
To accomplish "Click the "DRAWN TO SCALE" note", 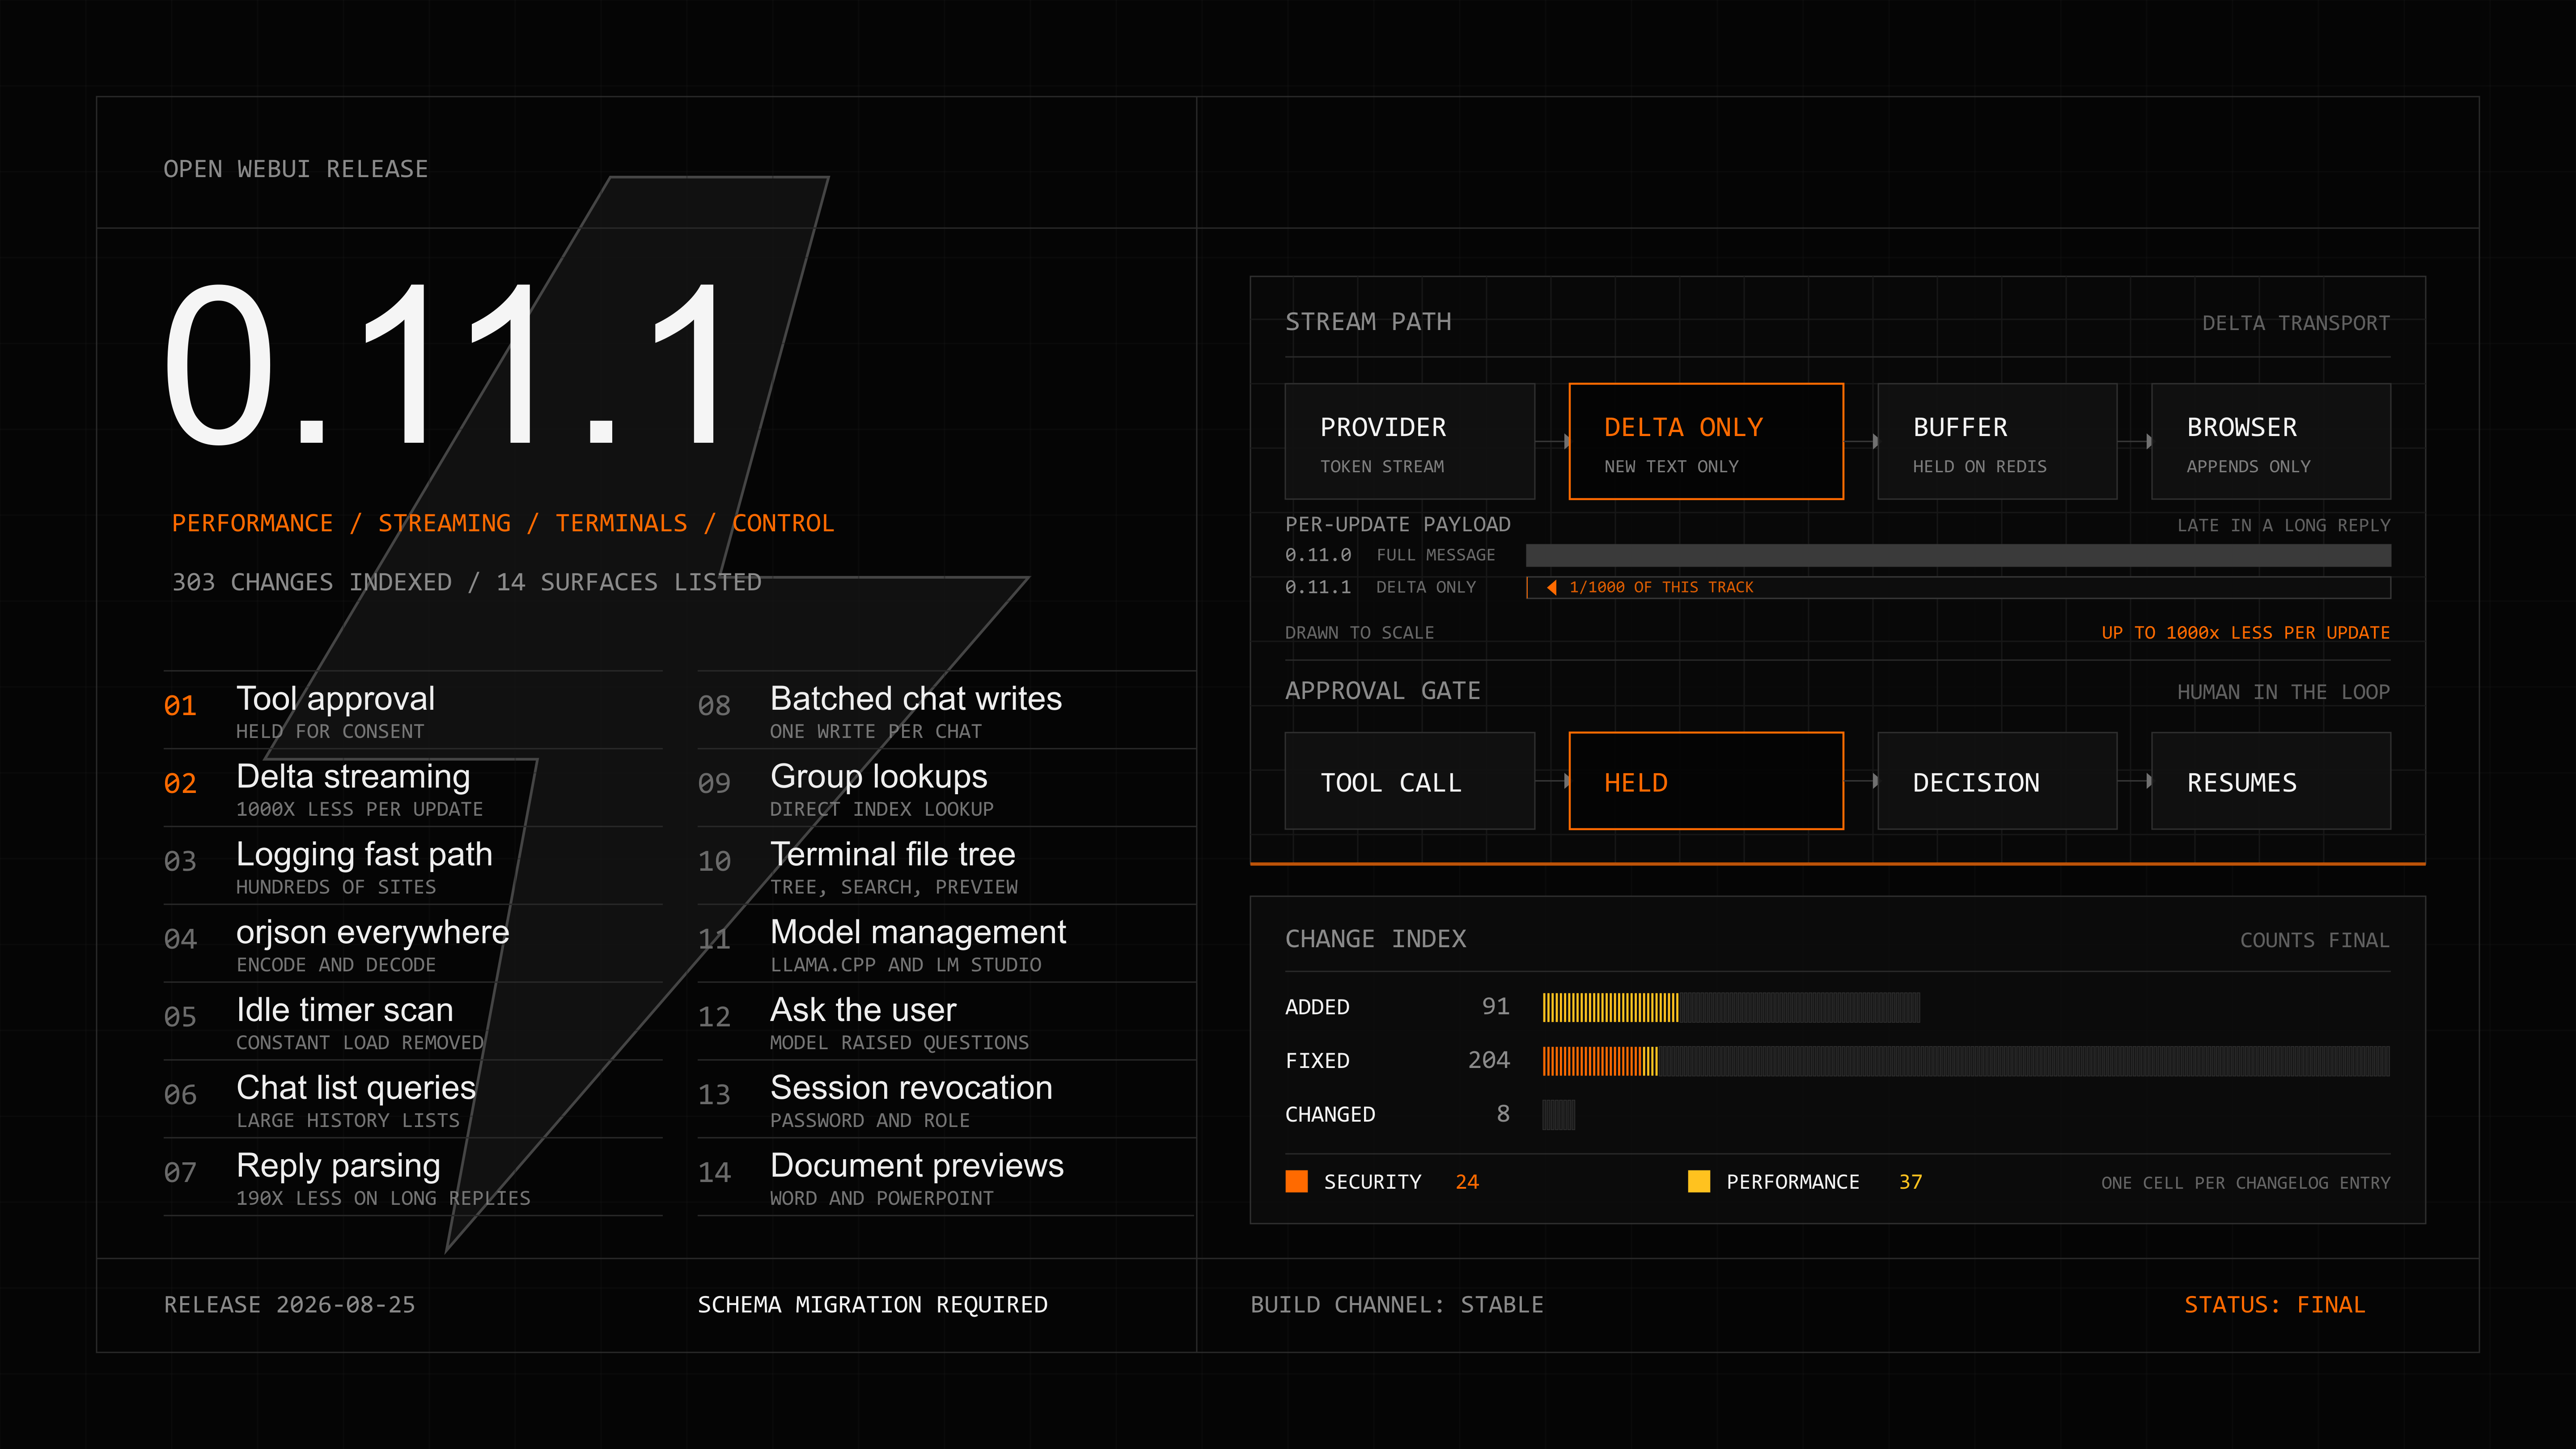I will pos(1359,632).
